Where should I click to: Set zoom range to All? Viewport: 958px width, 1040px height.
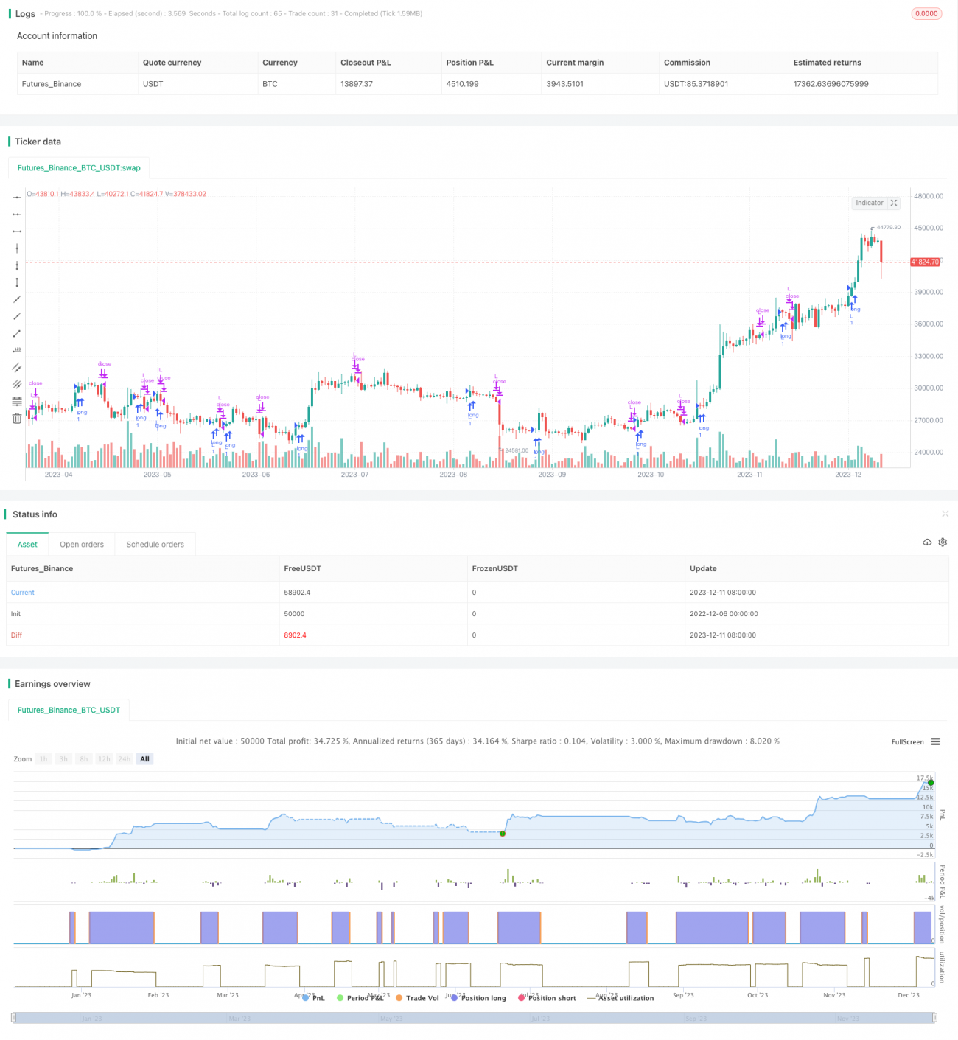144,759
